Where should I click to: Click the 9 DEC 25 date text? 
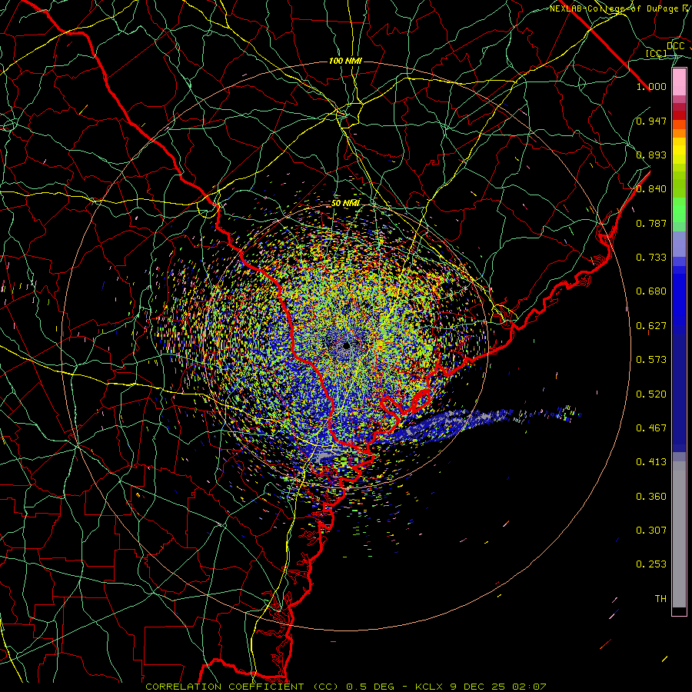(x=477, y=687)
